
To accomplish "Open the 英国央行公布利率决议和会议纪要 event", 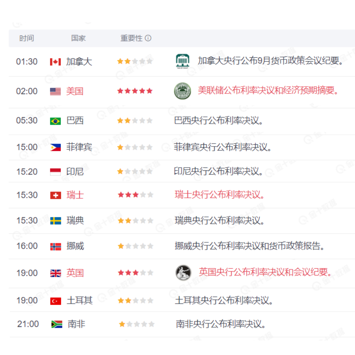I will pos(265,272).
